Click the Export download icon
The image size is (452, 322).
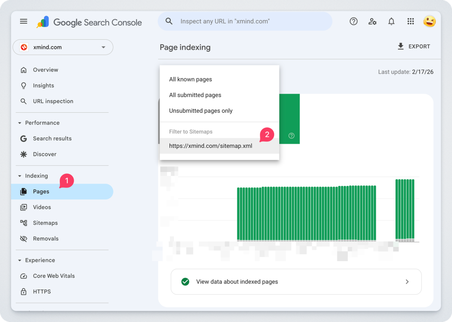pos(401,46)
